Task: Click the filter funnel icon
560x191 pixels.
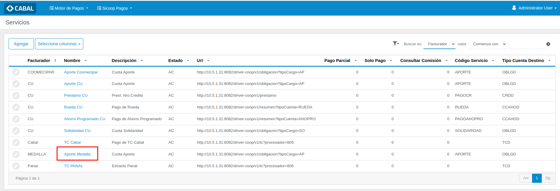Action: (395, 43)
